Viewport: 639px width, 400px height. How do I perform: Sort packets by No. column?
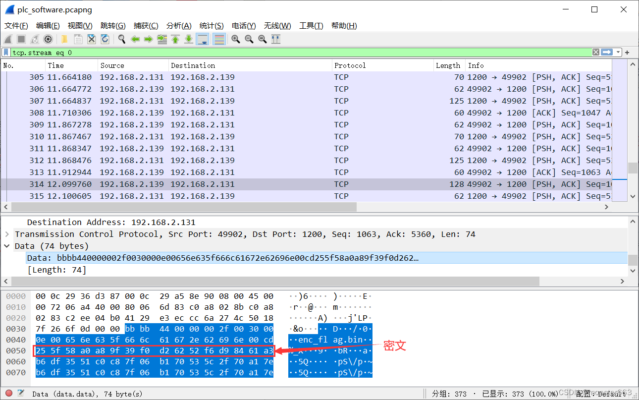(x=23, y=65)
